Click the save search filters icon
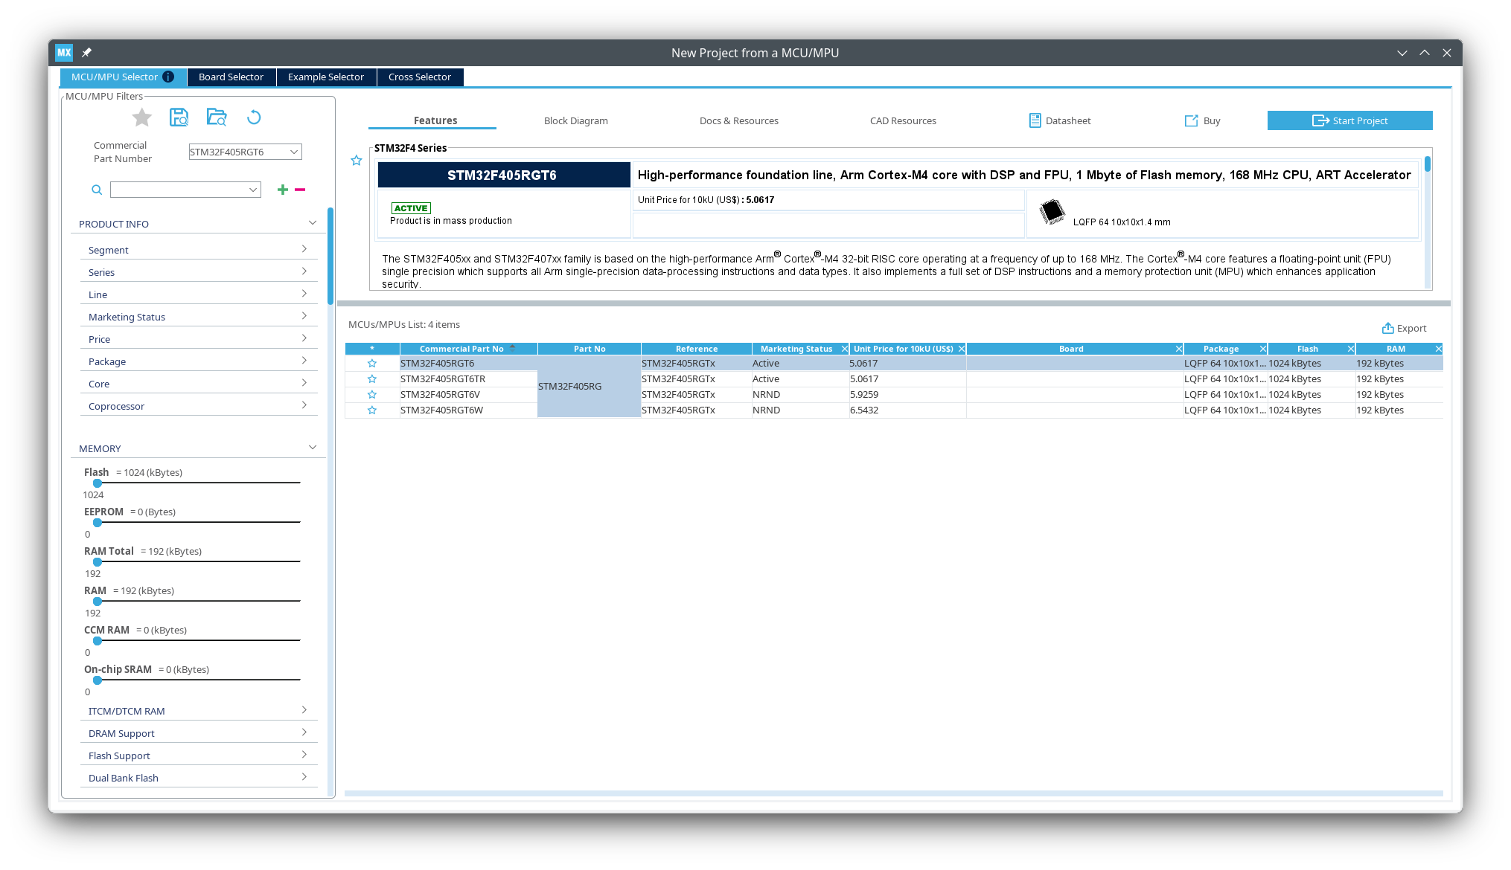 [179, 117]
